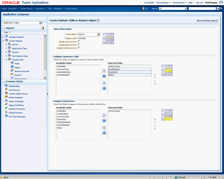Move Detail Form field to bottom
Image resolution: width=224 pixels, height=179 pixels.
[155, 128]
